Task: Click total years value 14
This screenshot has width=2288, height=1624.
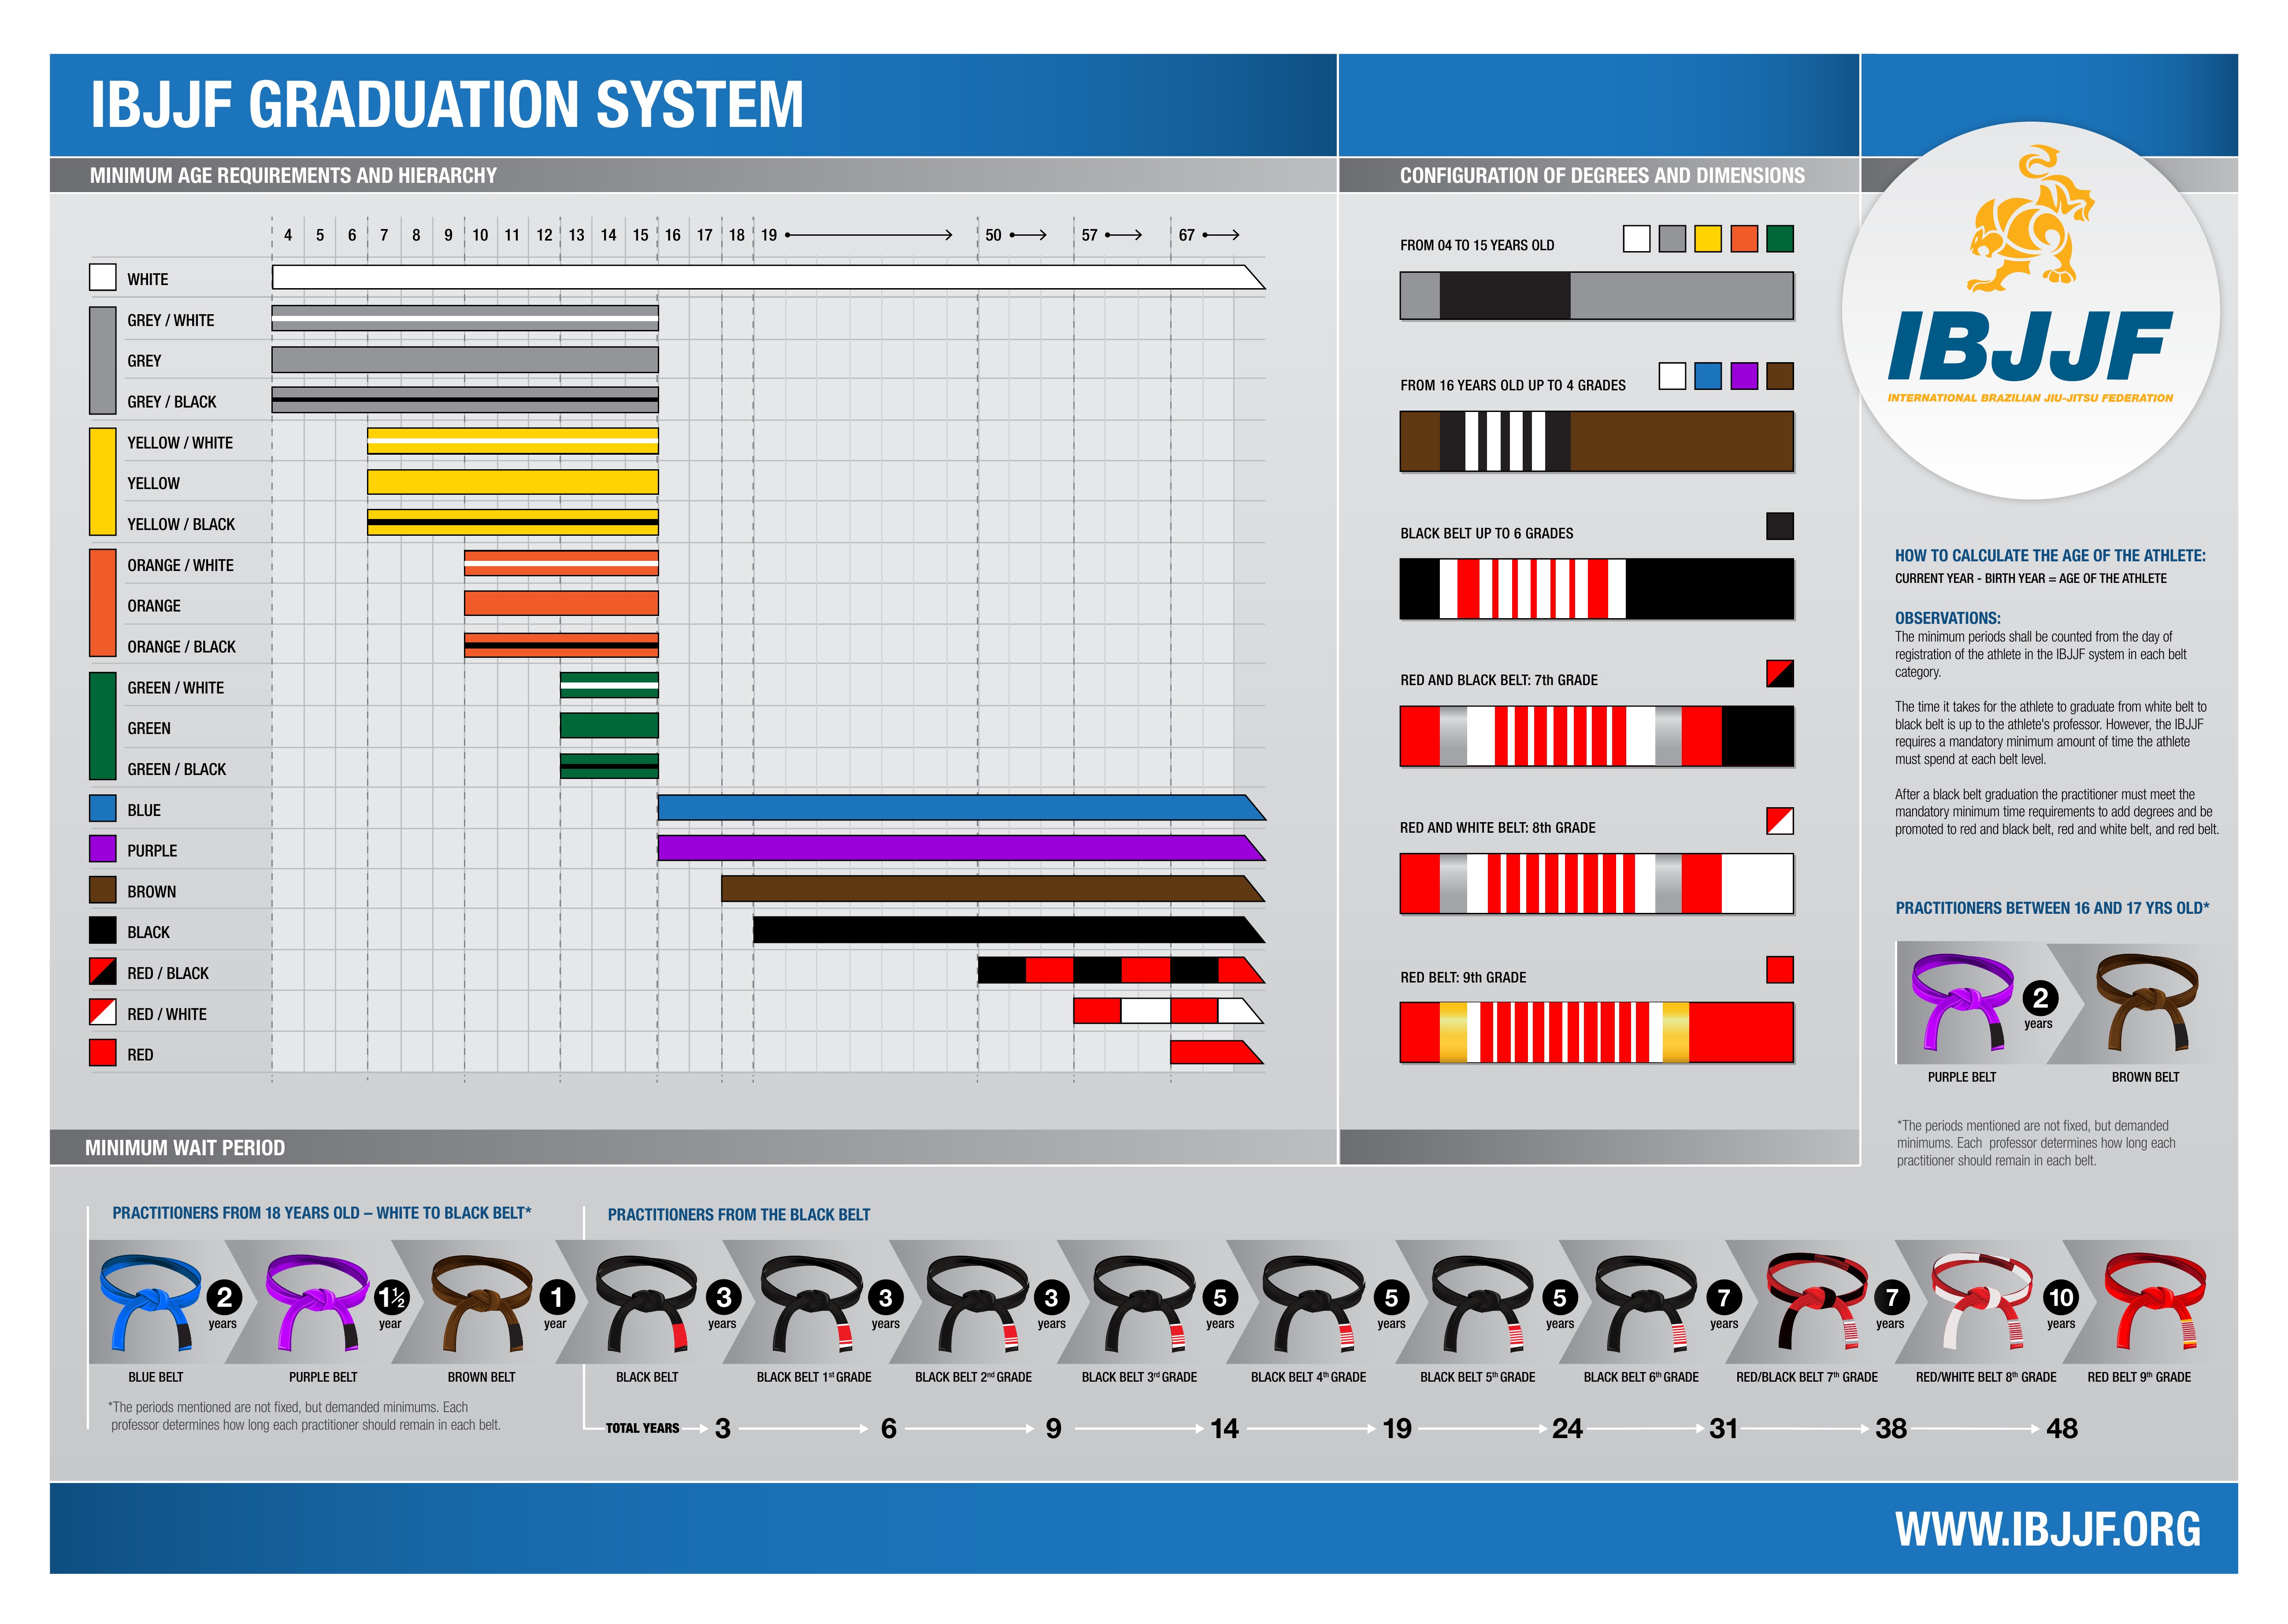Action: (x=1224, y=1429)
